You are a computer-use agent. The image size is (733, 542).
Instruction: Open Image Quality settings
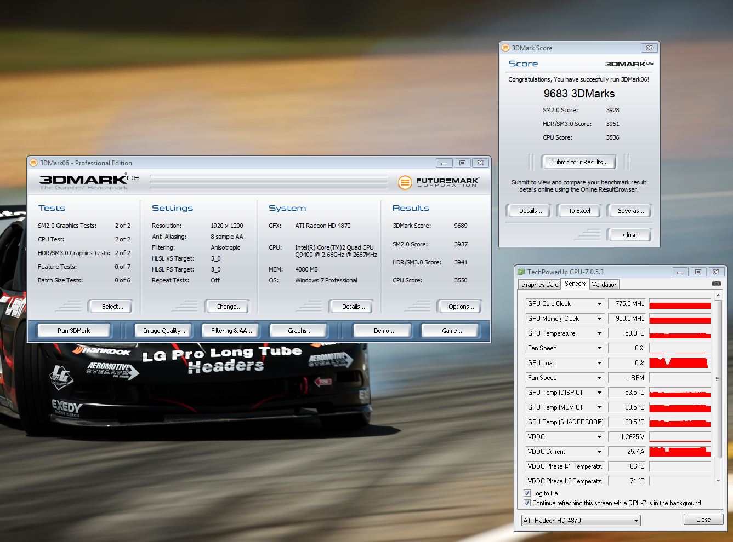[x=164, y=331]
